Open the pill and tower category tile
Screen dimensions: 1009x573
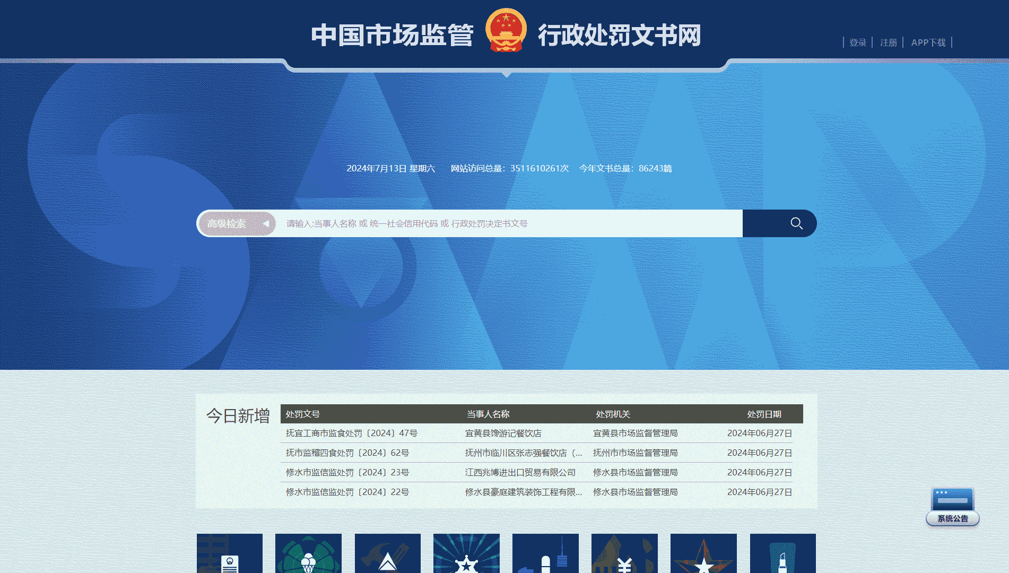pyautogui.click(x=545, y=553)
